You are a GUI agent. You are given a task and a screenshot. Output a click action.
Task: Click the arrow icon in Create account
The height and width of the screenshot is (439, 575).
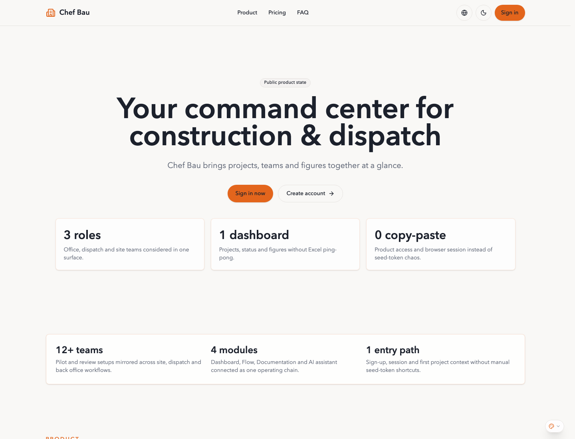331,194
